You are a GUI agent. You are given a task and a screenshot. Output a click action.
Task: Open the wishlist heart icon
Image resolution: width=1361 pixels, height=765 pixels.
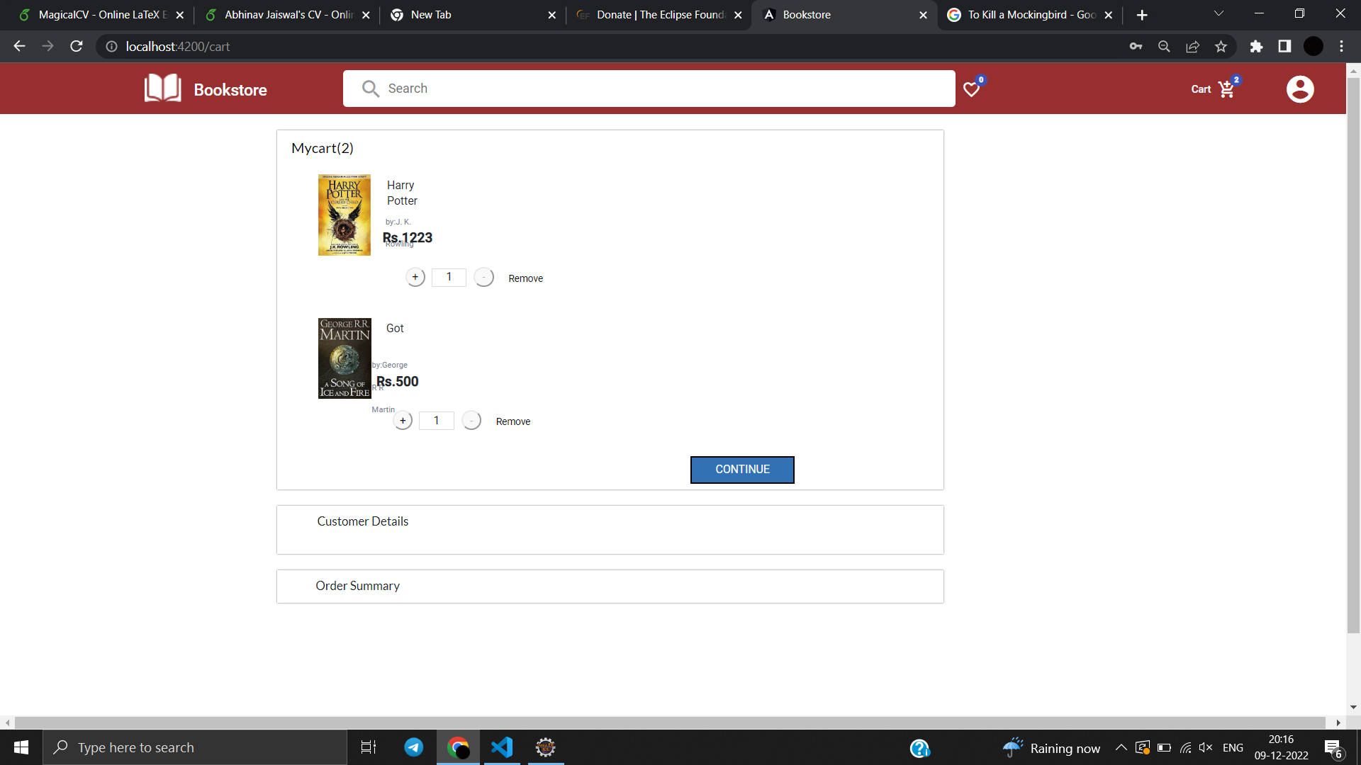coord(972,89)
